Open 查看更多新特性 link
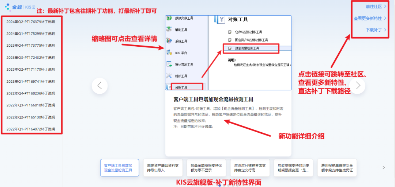395x187 pixels. (370, 18)
